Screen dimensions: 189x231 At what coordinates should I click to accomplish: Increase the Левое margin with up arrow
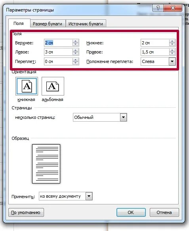click(75, 50)
